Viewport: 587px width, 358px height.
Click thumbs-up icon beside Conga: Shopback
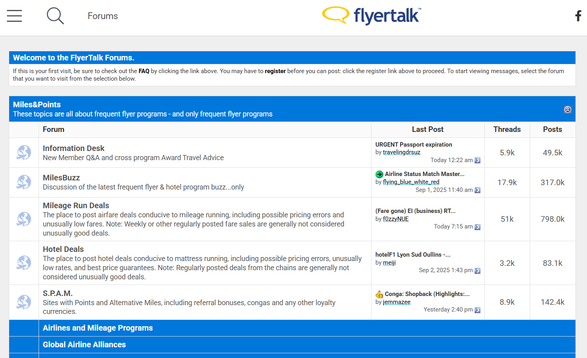tap(379, 294)
